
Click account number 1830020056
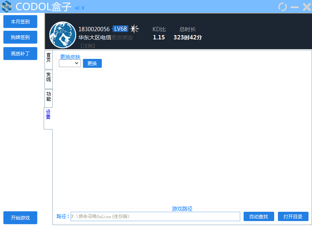[94, 29]
